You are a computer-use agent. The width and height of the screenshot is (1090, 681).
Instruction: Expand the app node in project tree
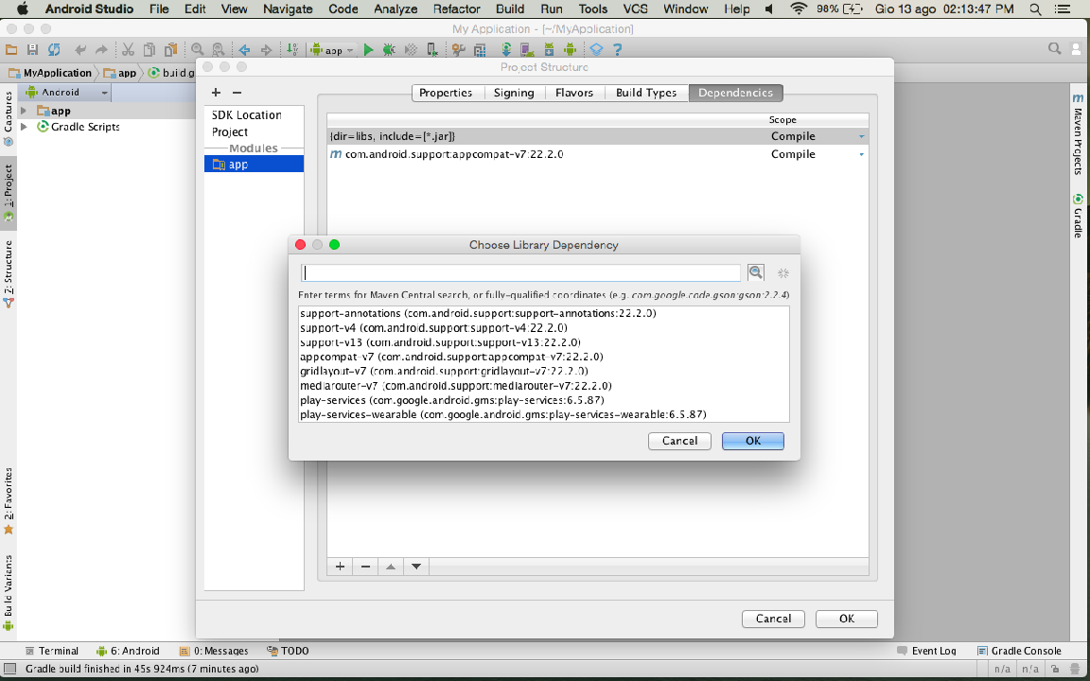pyautogui.click(x=24, y=111)
